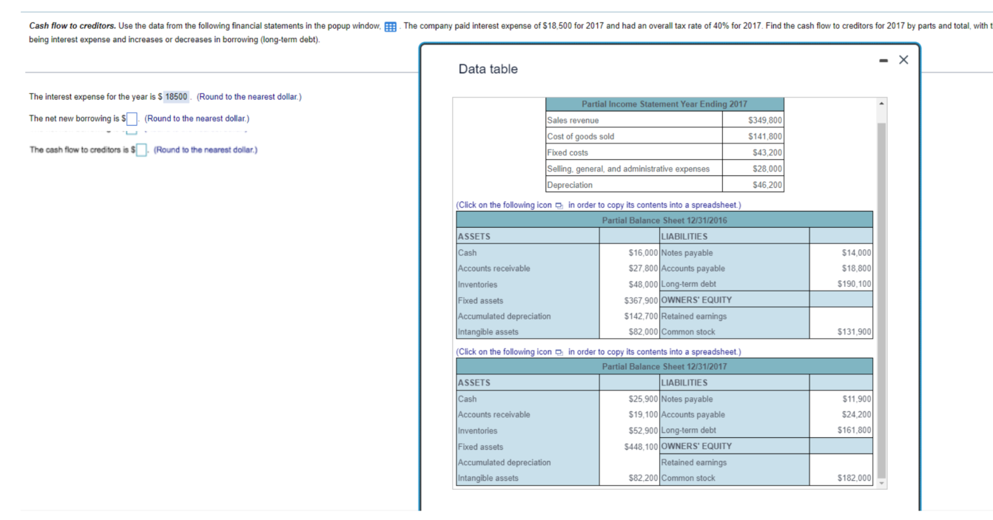Select the Depreciation value $46,200
The image size is (993, 520).
[767, 185]
